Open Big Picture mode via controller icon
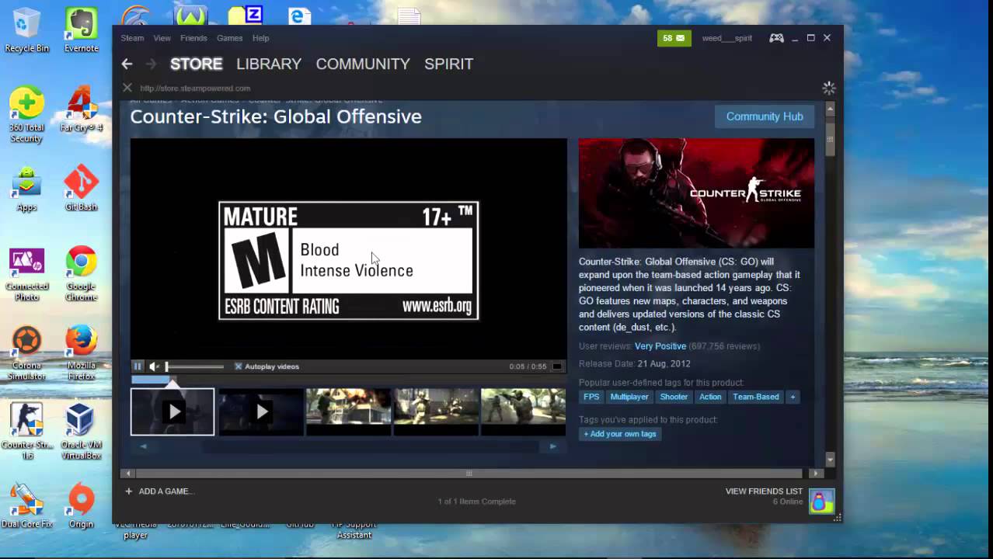This screenshot has width=993, height=559. (776, 38)
